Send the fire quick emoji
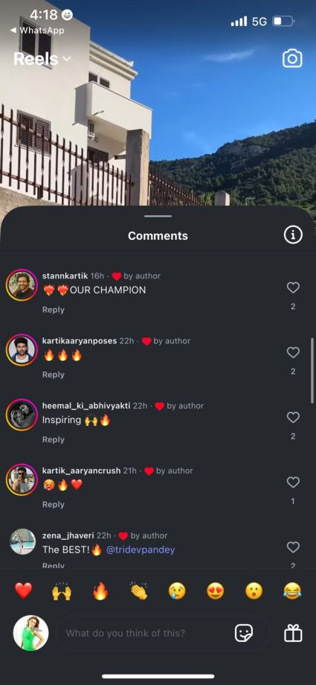Image resolution: width=316 pixels, height=685 pixels. [100, 591]
